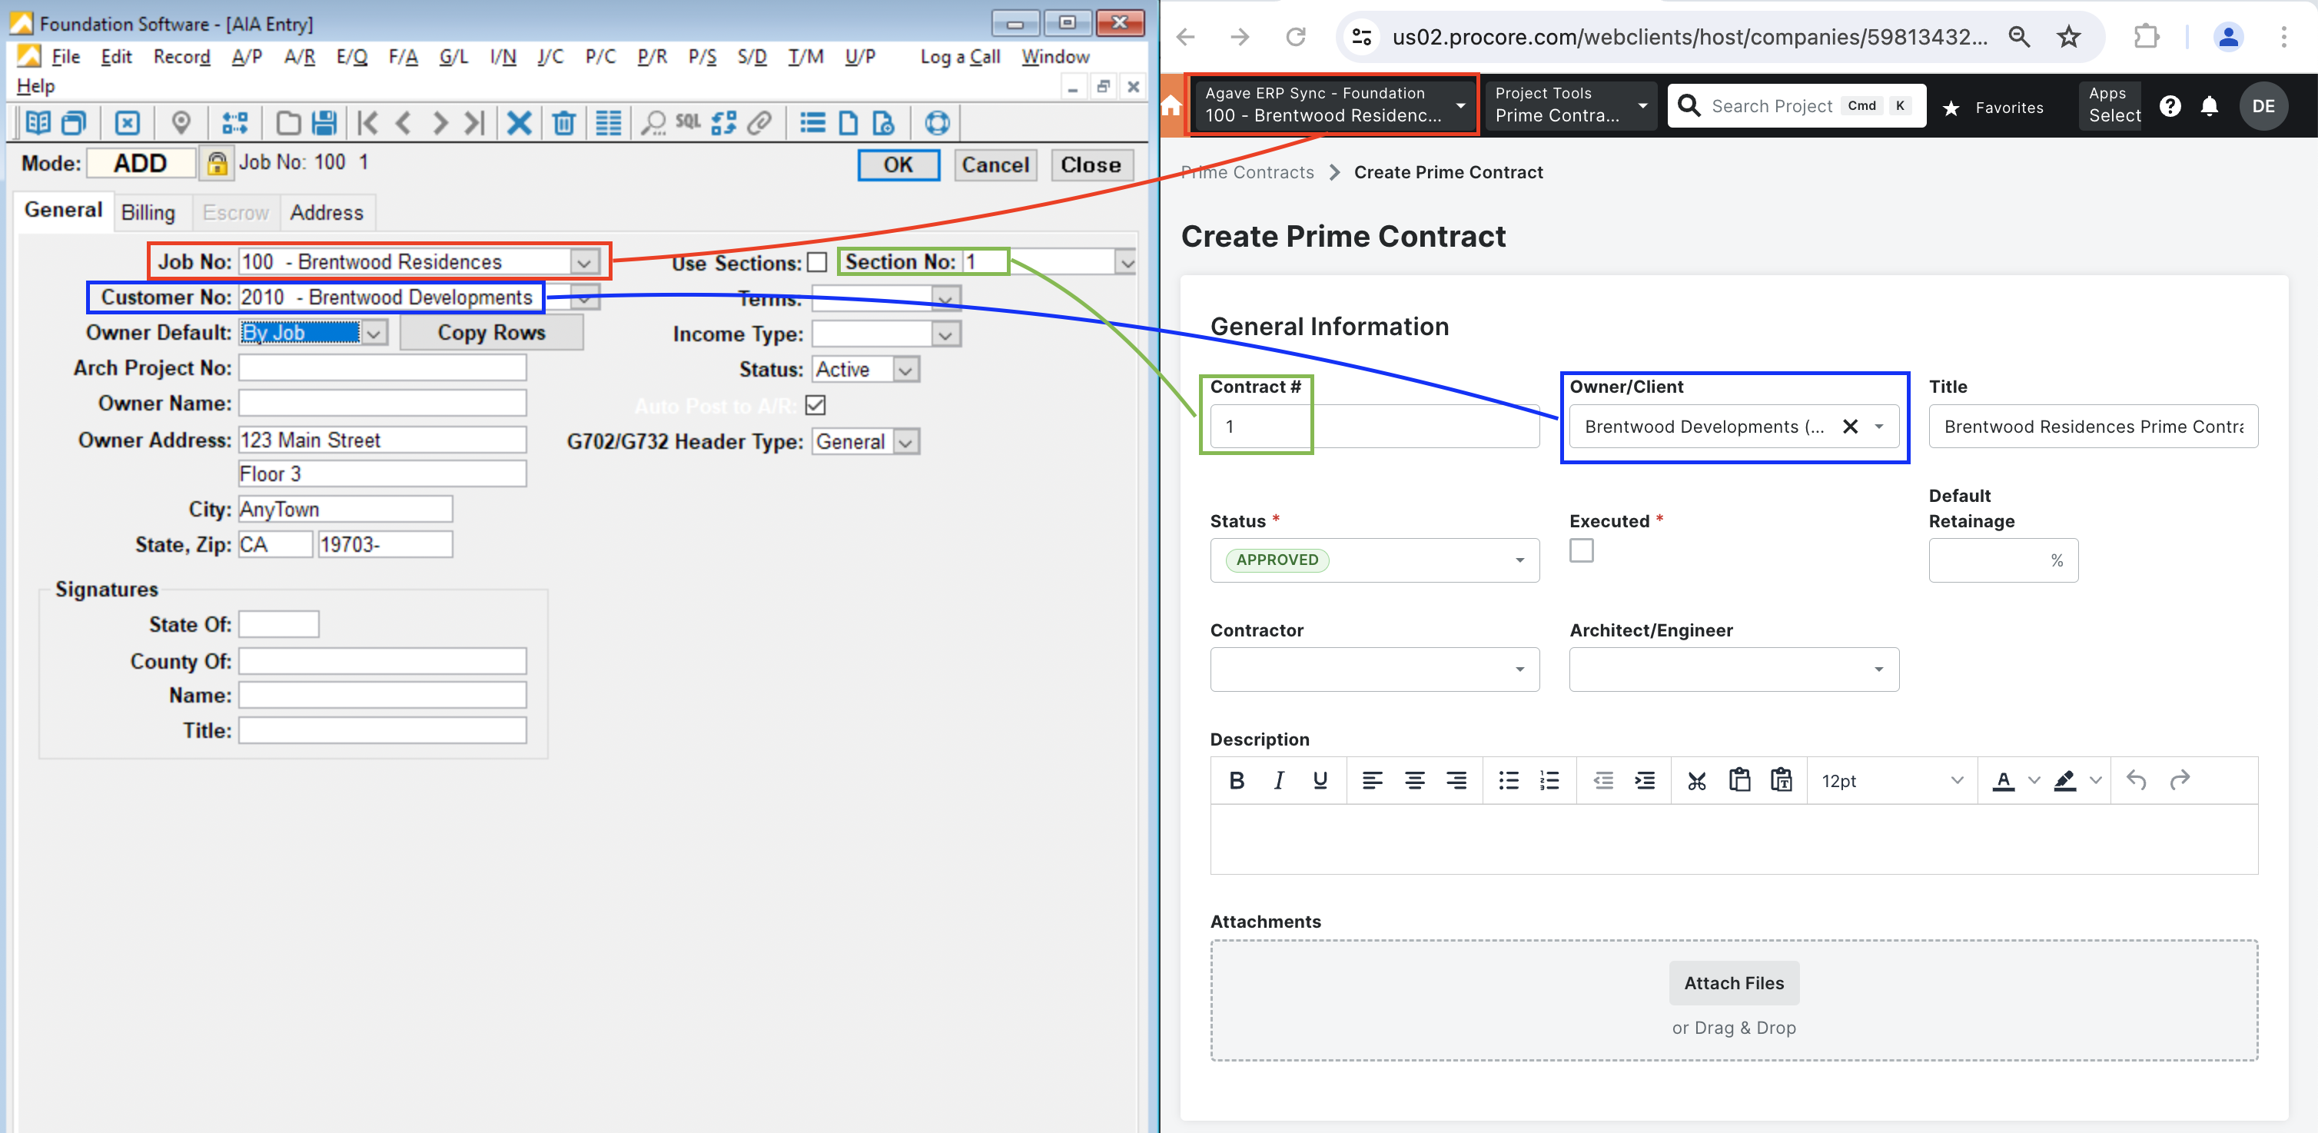Open Procore notifications bell
The image size is (2318, 1133).
click(2208, 106)
